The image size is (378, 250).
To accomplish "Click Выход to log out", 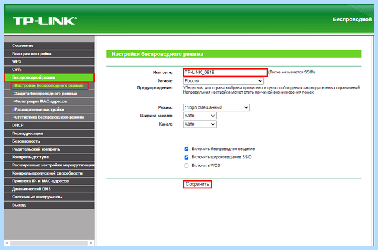I will (x=49, y=205).
